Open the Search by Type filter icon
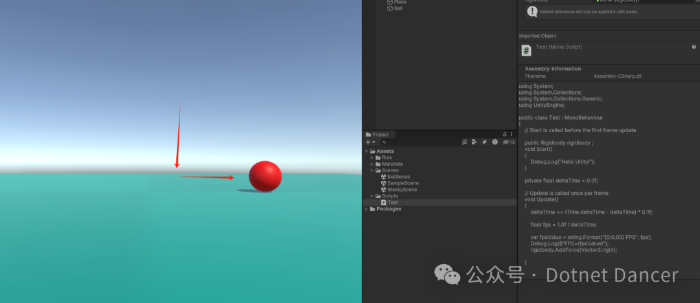The image size is (700, 303). point(474,142)
